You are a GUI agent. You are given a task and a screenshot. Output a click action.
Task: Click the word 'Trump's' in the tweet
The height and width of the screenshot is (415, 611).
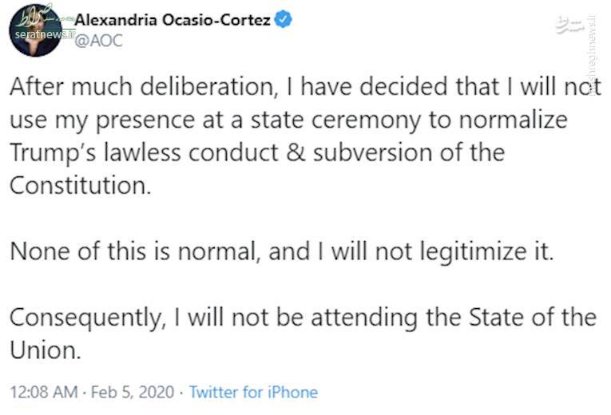click(53, 153)
